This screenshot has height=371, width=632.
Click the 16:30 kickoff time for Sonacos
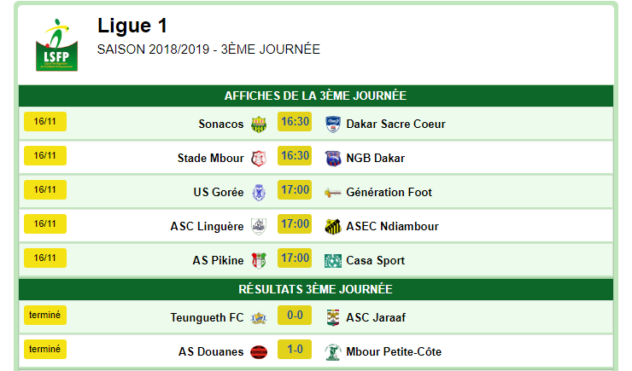(295, 121)
